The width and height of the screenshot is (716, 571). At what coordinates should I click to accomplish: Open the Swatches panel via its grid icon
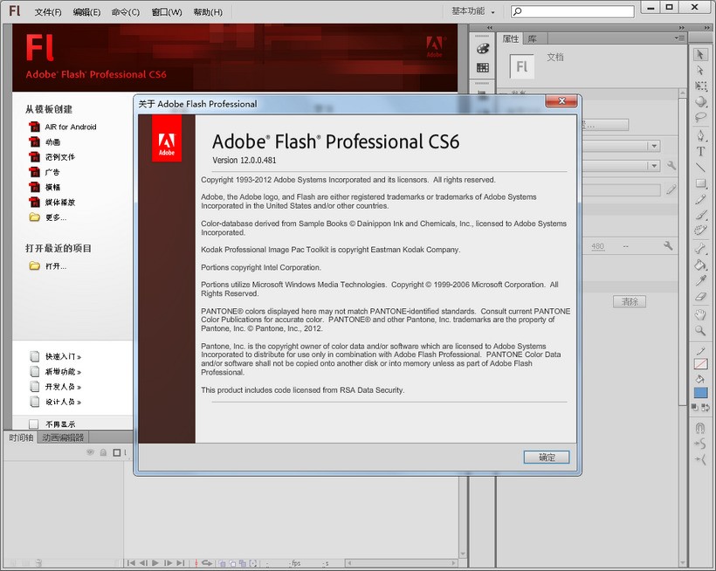[483, 67]
